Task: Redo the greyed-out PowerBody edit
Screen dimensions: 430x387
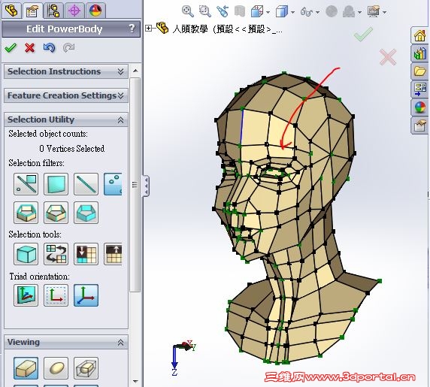Action: (x=68, y=48)
